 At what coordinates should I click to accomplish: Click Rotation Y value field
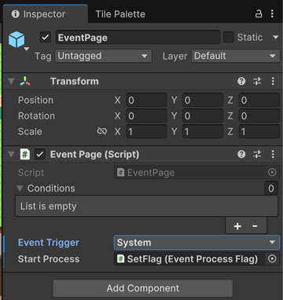pyautogui.click(x=203, y=116)
